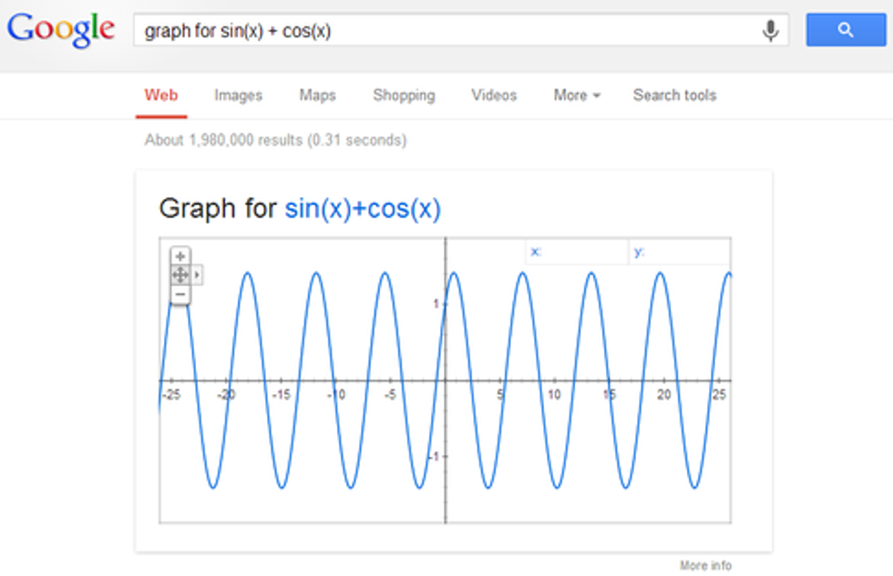
Task: Open the More dropdown menu
Action: [x=577, y=95]
